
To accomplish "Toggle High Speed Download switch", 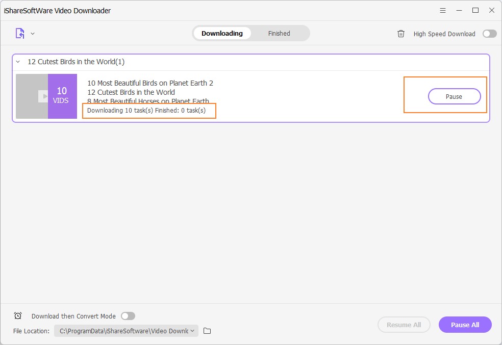I will pyautogui.click(x=490, y=34).
